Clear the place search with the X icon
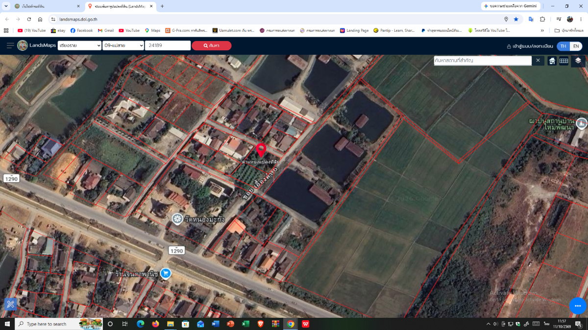Viewport: 588px width, 330px height. coord(538,61)
